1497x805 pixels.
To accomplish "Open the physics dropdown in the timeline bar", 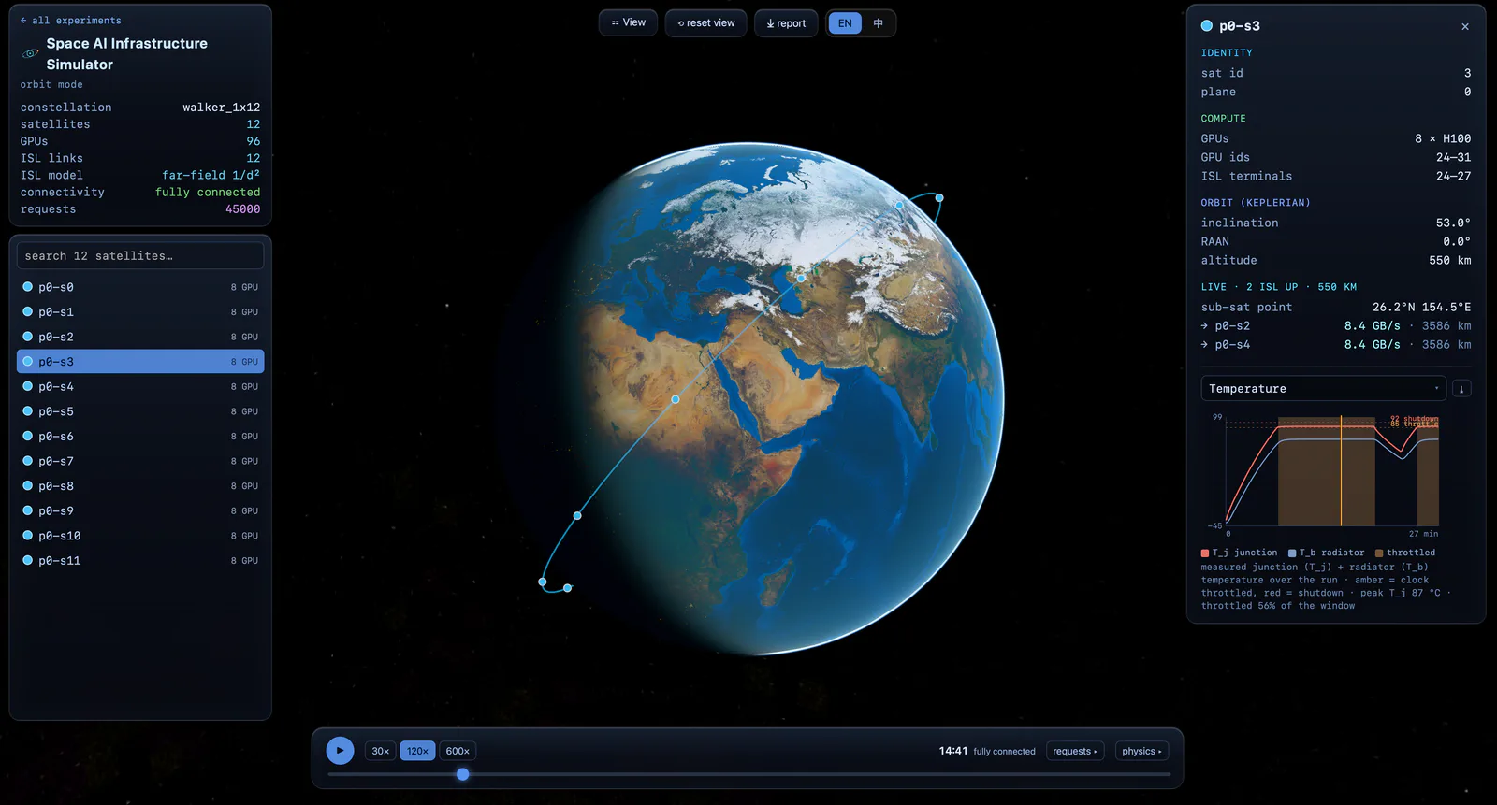I will [x=1141, y=751].
